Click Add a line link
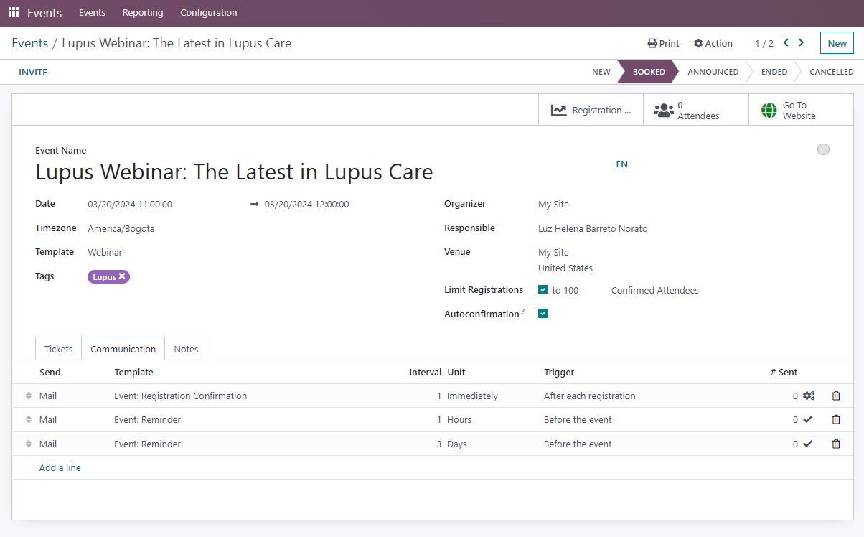Image resolution: width=864 pixels, height=537 pixels. click(60, 468)
